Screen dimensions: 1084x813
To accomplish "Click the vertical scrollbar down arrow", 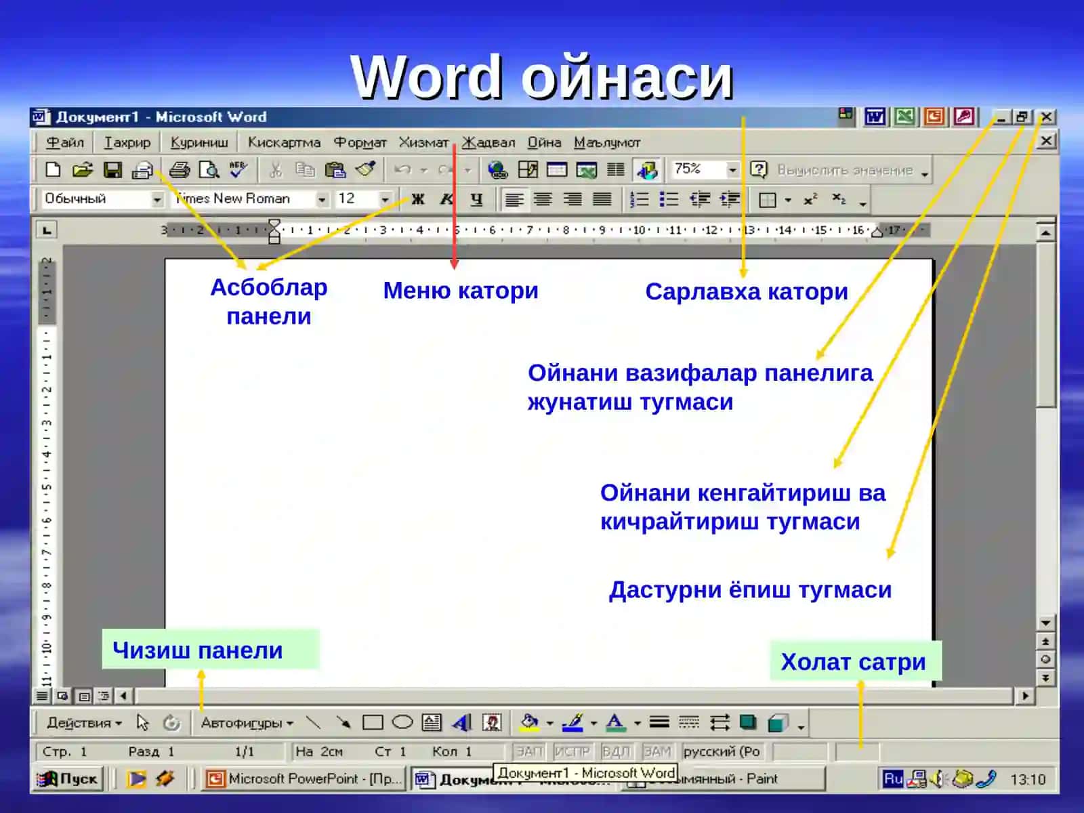I will coord(1046,623).
